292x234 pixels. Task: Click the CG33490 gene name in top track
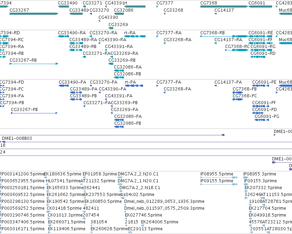coord(68,3)
